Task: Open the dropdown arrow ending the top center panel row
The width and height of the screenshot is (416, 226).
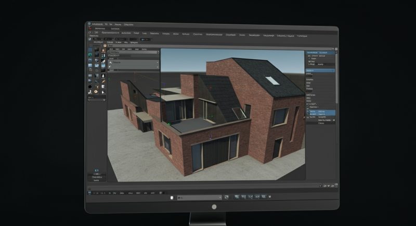Action: 158,52
